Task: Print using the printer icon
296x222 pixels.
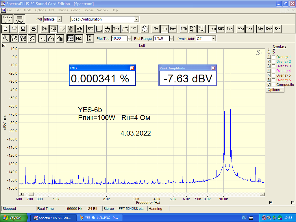Action: [x=34, y=29]
